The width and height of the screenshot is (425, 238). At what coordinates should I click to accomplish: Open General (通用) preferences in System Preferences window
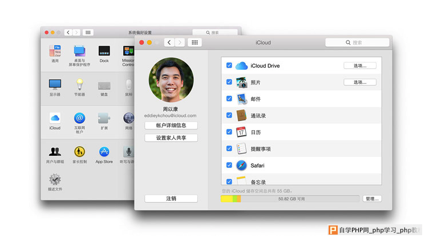coord(55,51)
